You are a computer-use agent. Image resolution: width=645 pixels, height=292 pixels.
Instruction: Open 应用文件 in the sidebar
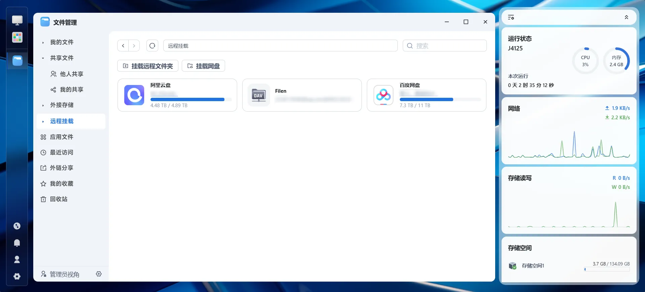click(x=61, y=137)
